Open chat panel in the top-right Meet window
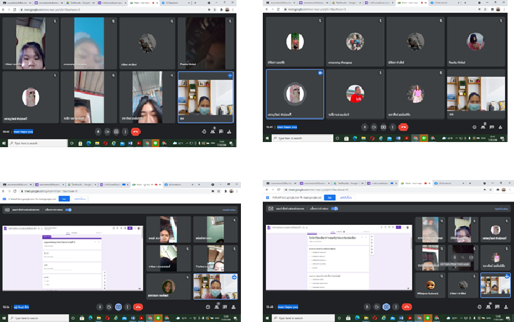 point(493,127)
